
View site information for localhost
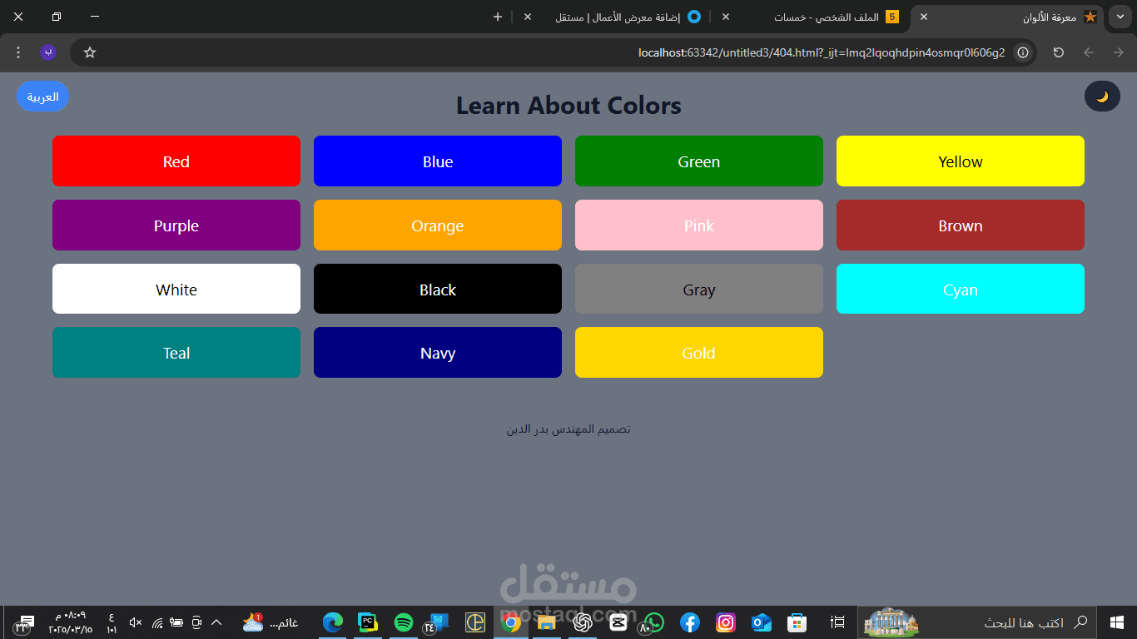tap(1023, 52)
